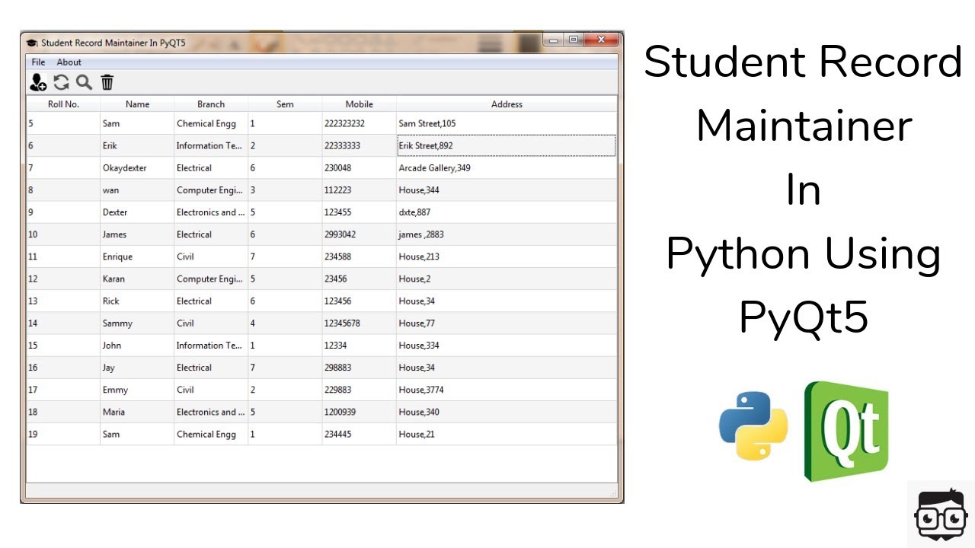The width and height of the screenshot is (975, 548).
Task: Select the name cell 'Emmy'
Action: point(137,390)
